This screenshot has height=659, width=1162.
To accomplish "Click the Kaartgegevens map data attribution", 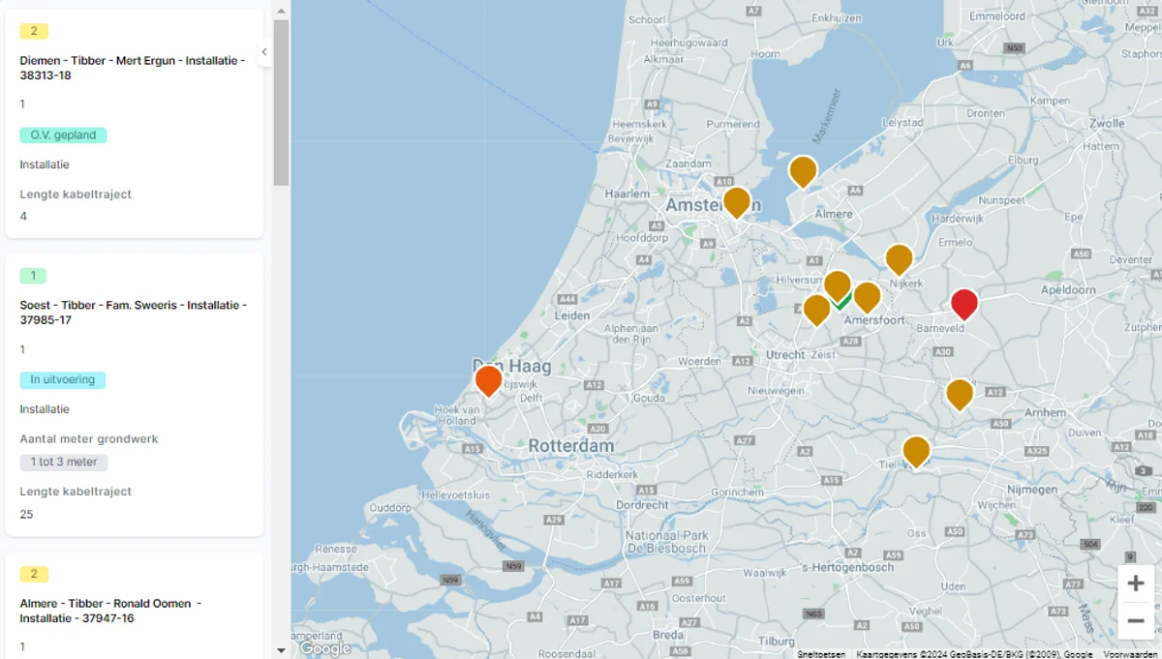I will coord(974,654).
